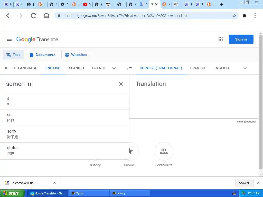
Task: Click the scrollbar down arrow
Action: [x=261, y=174]
